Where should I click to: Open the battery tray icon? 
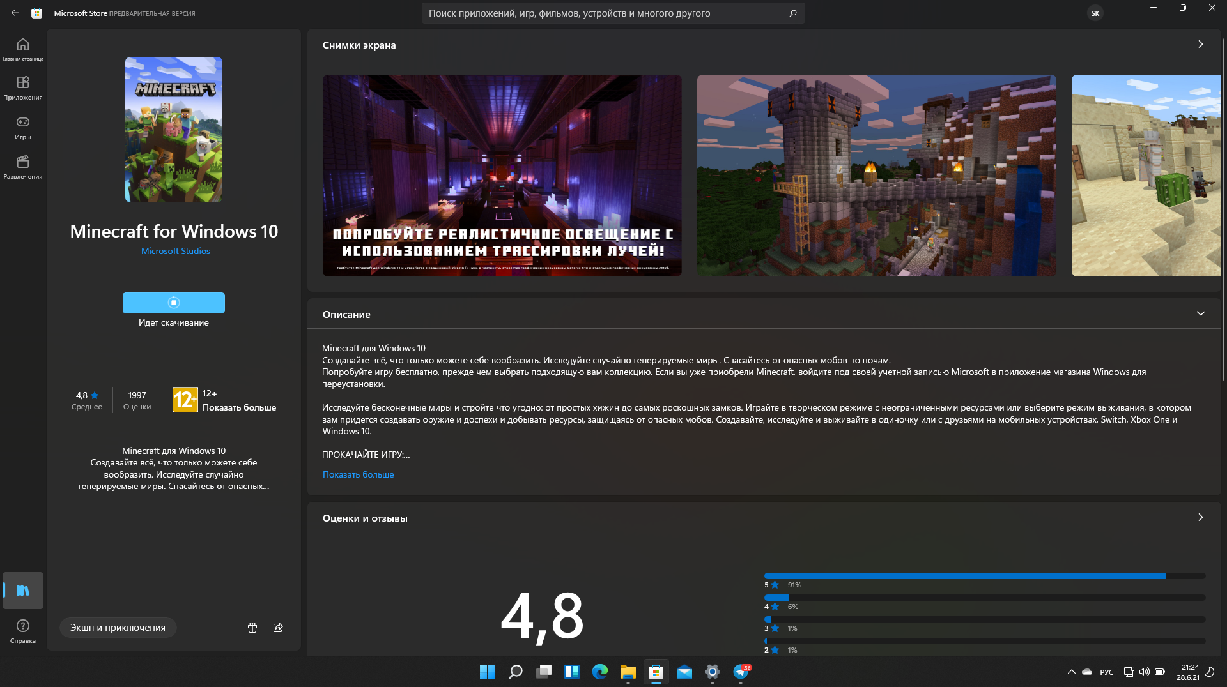pos(1160,672)
